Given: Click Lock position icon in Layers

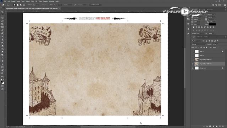Looking at the screenshot, I should (201, 47).
